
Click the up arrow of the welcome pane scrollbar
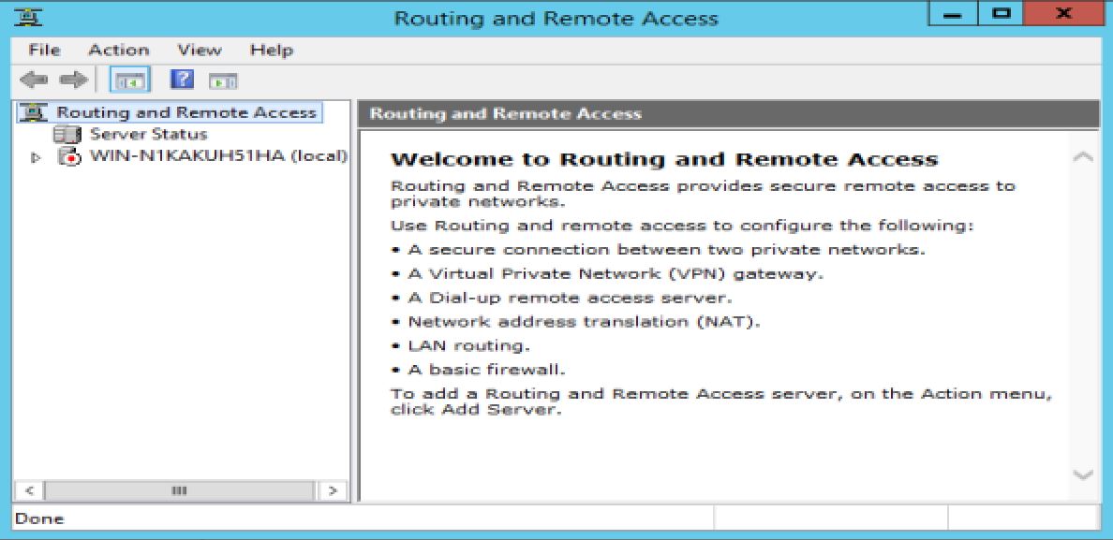(1083, 158)
